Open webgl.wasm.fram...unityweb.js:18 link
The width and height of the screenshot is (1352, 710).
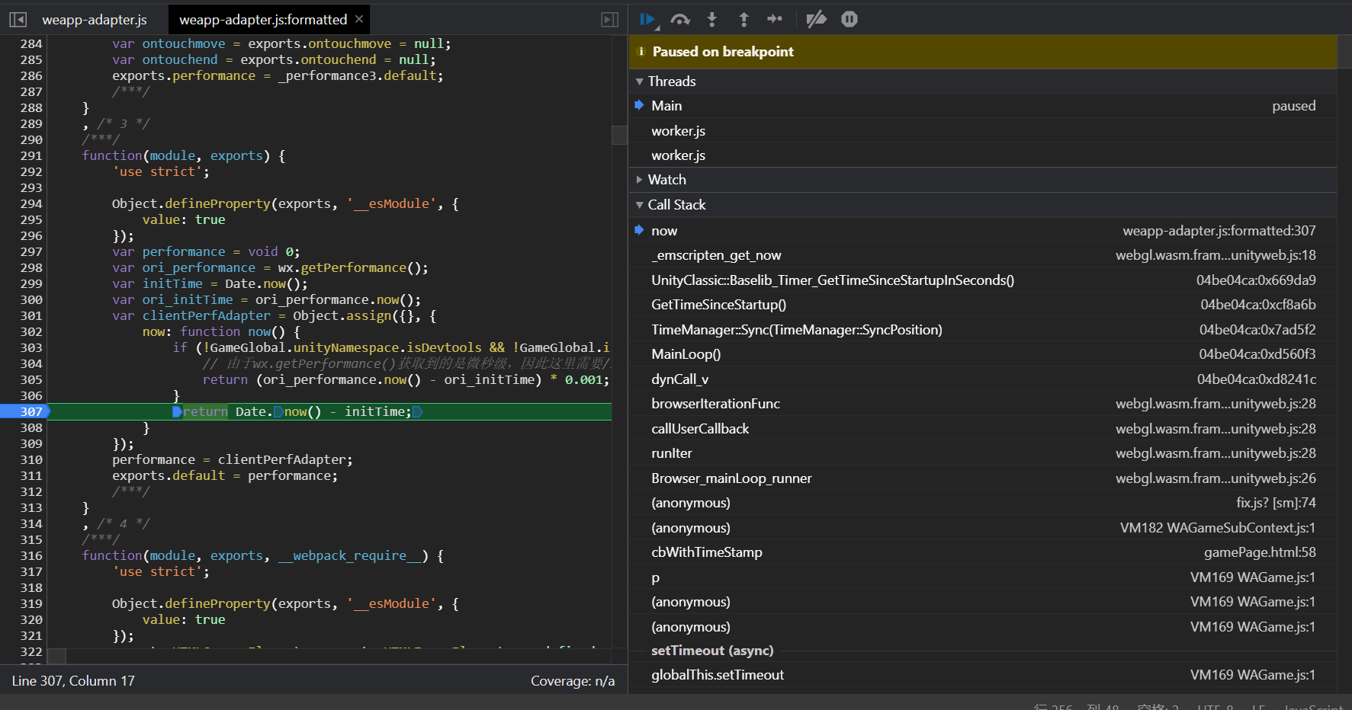click(x=1216, y=255)
